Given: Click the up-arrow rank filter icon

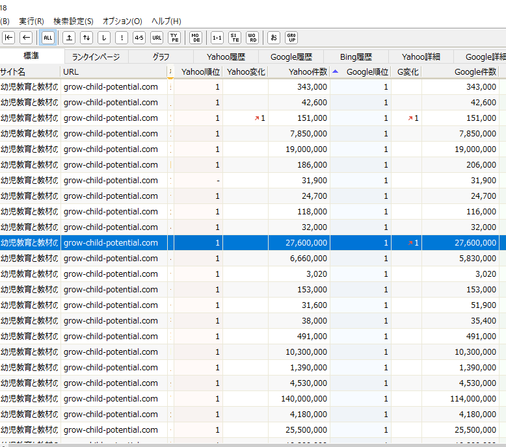Looking at the screenshot, I should tap(68, 38).
